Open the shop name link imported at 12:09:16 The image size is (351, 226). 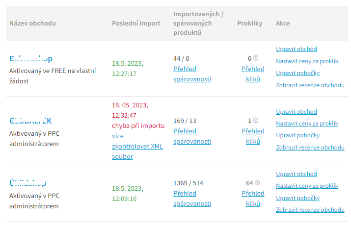pyautogui.click(x=28, y=183)
